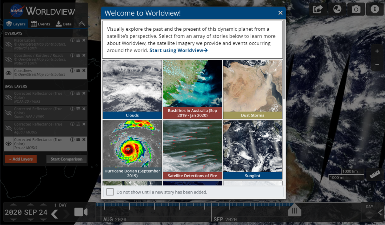Open the Sunglint story thumbnail
The width and height of the screenshot is (385, 225).
253,150
